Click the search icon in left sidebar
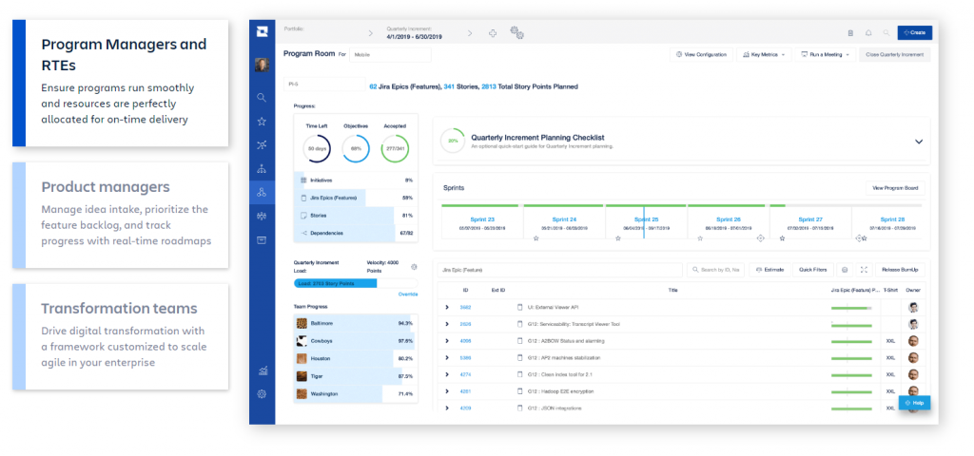The image size is (974, 456). click(x=262, y=97)
